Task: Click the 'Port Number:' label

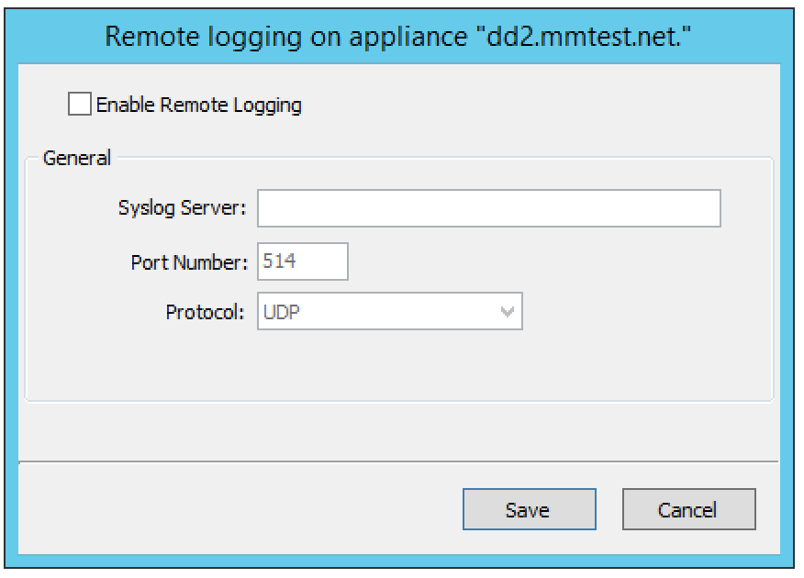Action: click(190, 262)
